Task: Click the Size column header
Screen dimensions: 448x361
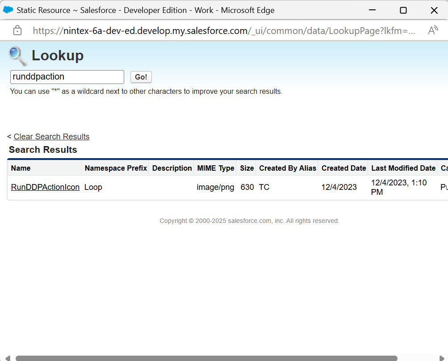Action: tap(247, 168)
